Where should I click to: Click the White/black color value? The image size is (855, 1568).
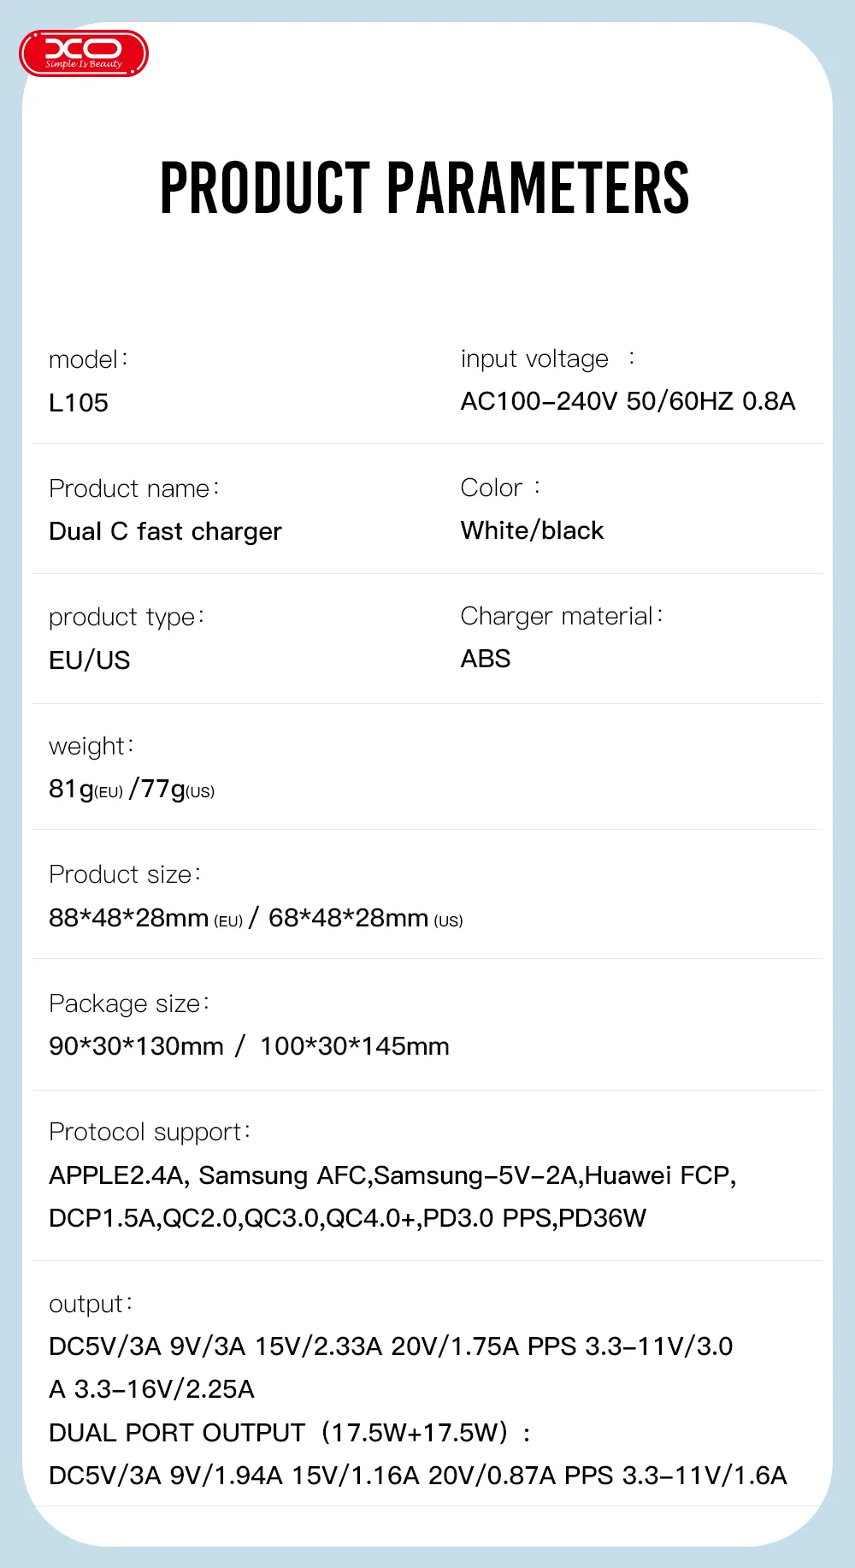pyautogui.click(x=532, y=530)
